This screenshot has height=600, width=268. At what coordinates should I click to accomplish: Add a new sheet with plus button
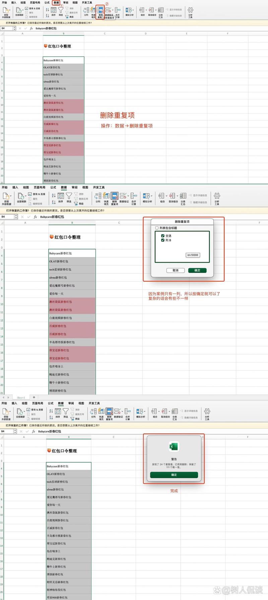pos(34,397)
